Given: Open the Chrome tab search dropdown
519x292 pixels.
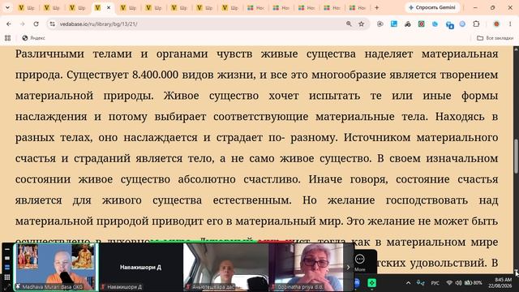Looking at the screenshot, I should pyautogui.click(x=7, y=7).
